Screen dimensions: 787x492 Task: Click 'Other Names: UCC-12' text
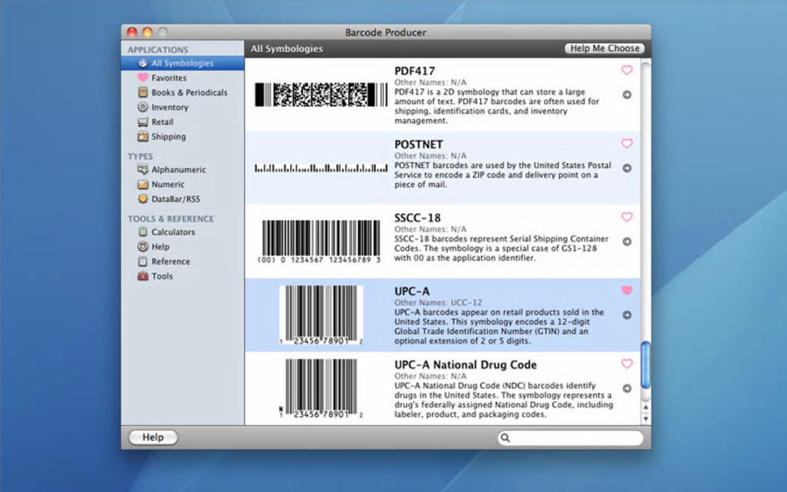(x=438, y=302)
